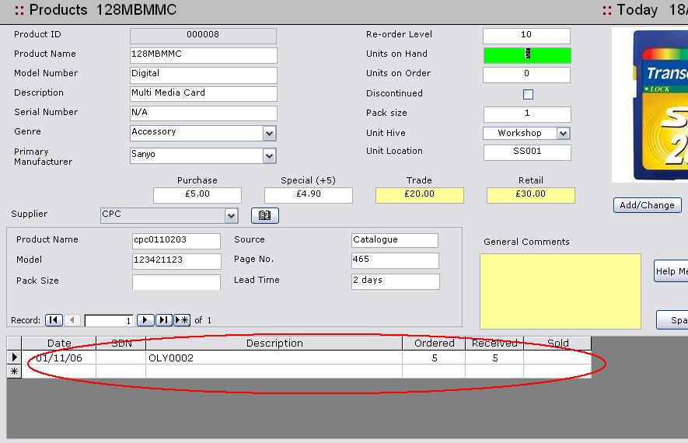Edit Description field Multi Media Card
The image size is (688, 443).
(203, 94)
